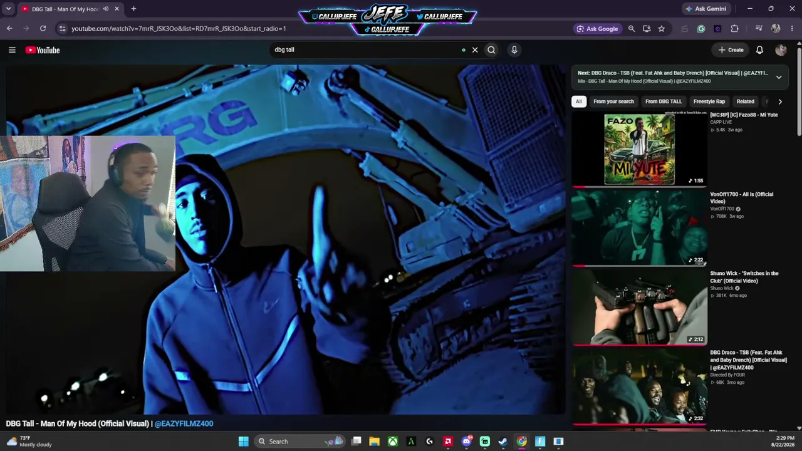
Task: Open YouTube notifications bell
Action: point(759,50)
